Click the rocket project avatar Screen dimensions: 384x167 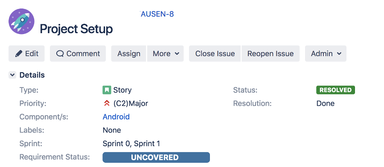coord(22,21)
